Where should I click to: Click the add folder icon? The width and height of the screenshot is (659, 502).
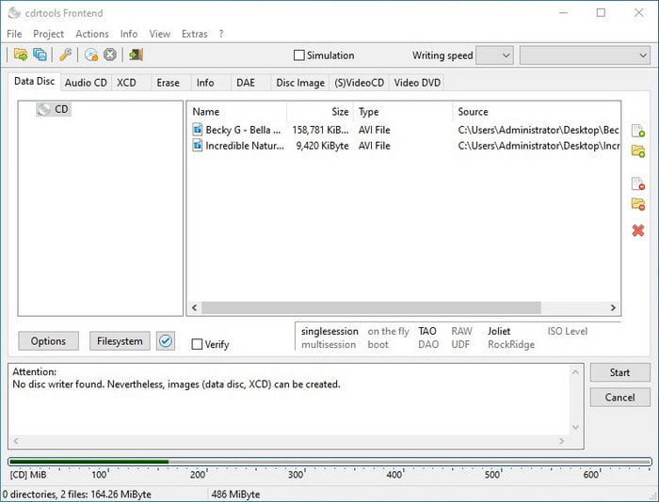(637, 151)
